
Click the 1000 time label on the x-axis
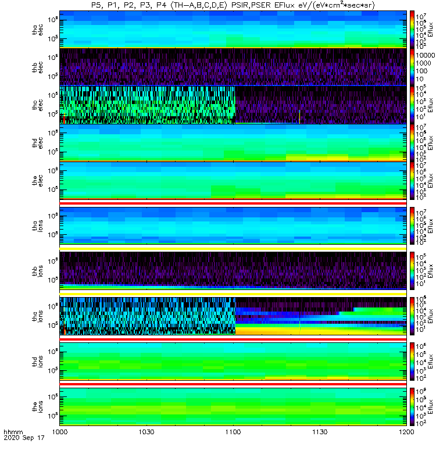[x=60, y=432]
